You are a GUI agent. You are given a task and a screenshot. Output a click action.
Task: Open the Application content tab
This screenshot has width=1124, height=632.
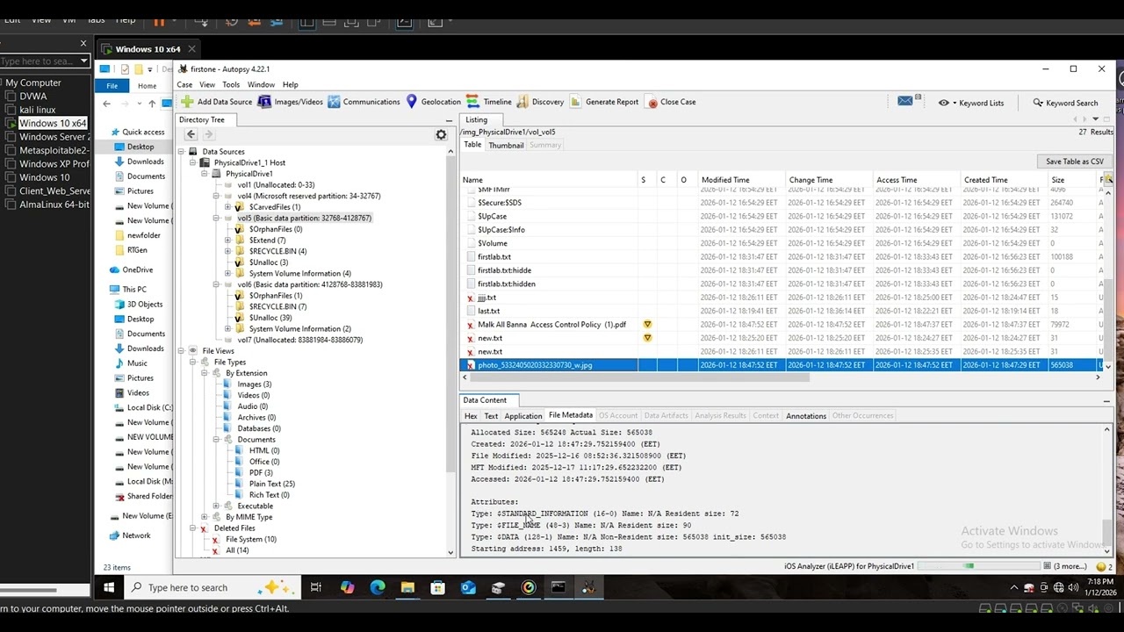click(x=522, y=416)
